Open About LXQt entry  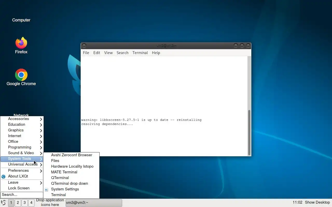[x=22, y=176]
